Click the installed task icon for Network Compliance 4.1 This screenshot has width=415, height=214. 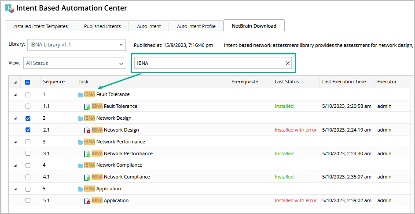pos(87,177)
